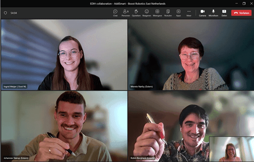This screenshot has width=254, height=162.
Task: Leave the meeting with Verlaten
Action: (x=241, y=13)
